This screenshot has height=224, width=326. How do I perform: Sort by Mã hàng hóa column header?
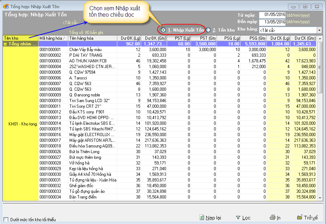tap(53, 38)
